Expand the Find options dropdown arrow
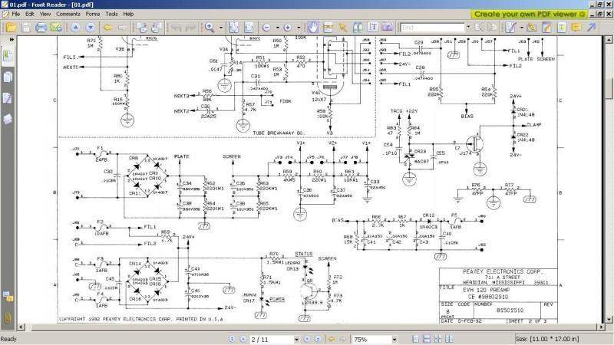Image resolution: width=614 pixels, height=345 pixels. 469,28
